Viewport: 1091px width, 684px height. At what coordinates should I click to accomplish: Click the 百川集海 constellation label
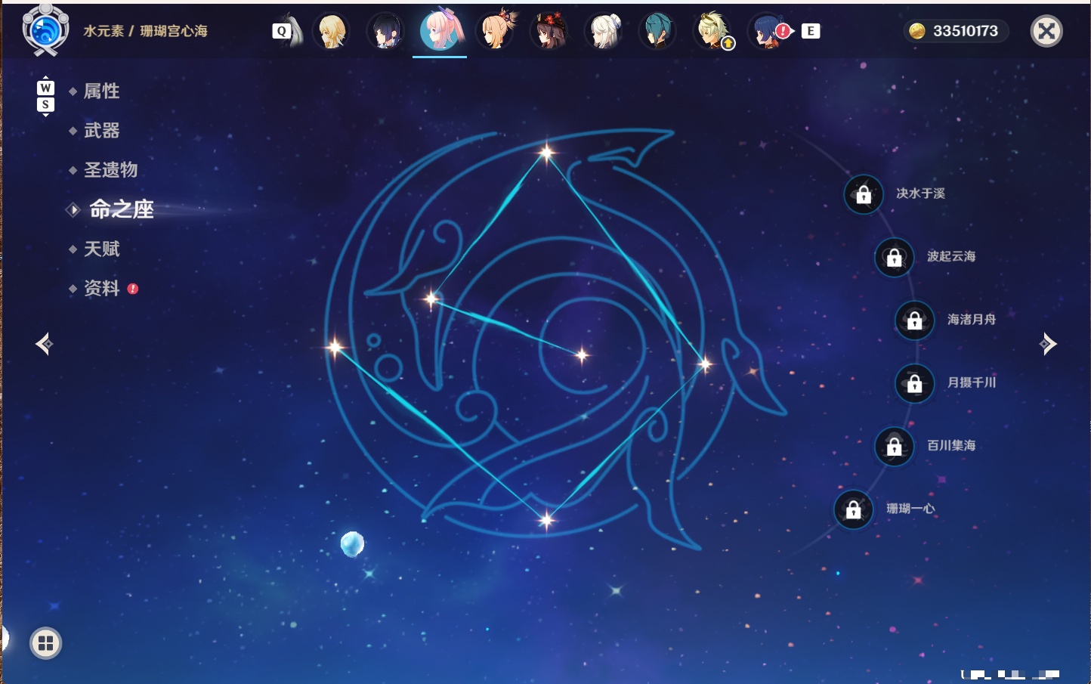(x=951, y=445)
